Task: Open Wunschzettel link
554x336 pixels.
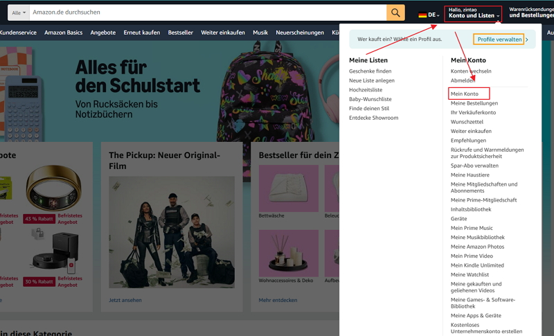Action: pos(467,122)
